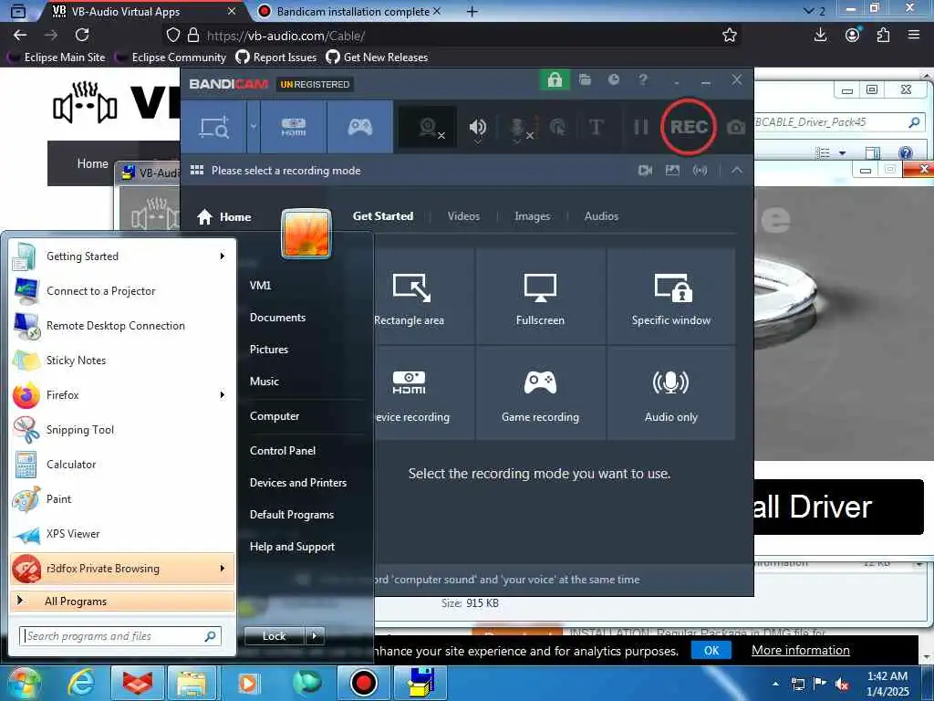Start recording with REC button
934x701 pixels.
click(688, 127)
